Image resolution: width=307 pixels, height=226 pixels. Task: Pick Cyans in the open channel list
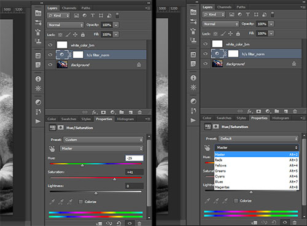[x=257, y=176]
